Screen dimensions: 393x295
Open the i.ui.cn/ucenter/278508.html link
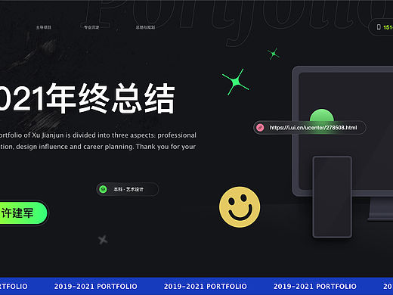(313, 128)
